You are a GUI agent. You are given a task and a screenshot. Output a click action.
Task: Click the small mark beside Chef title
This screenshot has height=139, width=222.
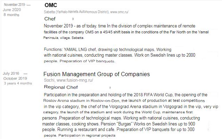[73, 19]
